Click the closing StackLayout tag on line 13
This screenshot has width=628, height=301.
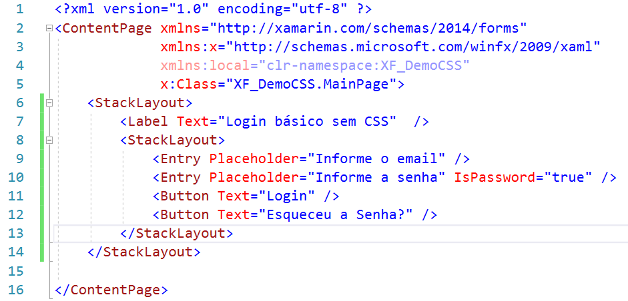click(177, 234)
